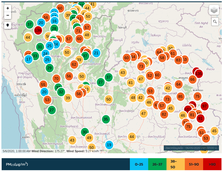Zoom out of the map
The height and width of the screenshot is (171, 222).
point(8,15)
